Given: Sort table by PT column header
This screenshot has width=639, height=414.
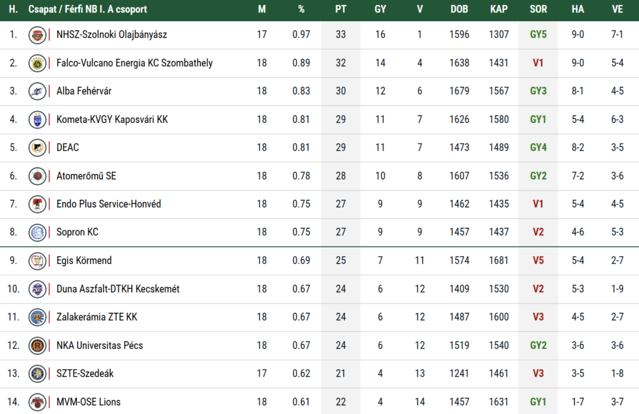Looking at the screenshot, I should coord(341,10).
